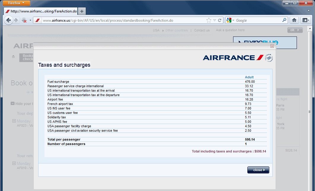Select the 'French airport tax' label
The width and height of the screenshot is (315, 191).
pyautogui.click(x=60, y=104)
